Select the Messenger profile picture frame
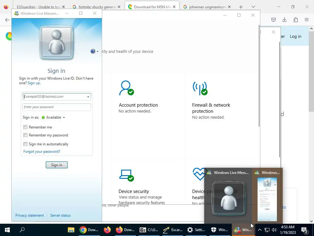The image size is (314, 236). pos(56,42)
